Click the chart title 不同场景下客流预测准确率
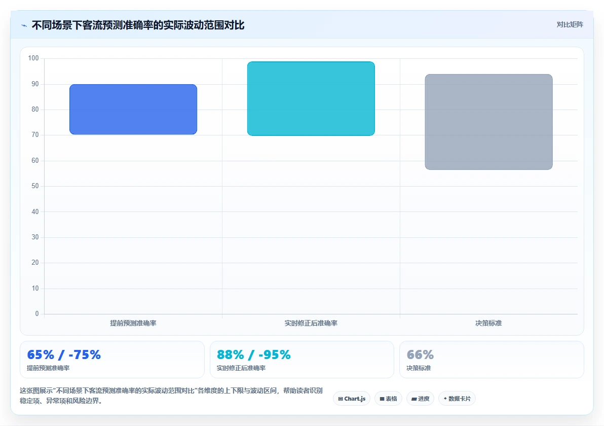Image resolution: width=604 pixels, height=426 pixels. tap(138, 25)
